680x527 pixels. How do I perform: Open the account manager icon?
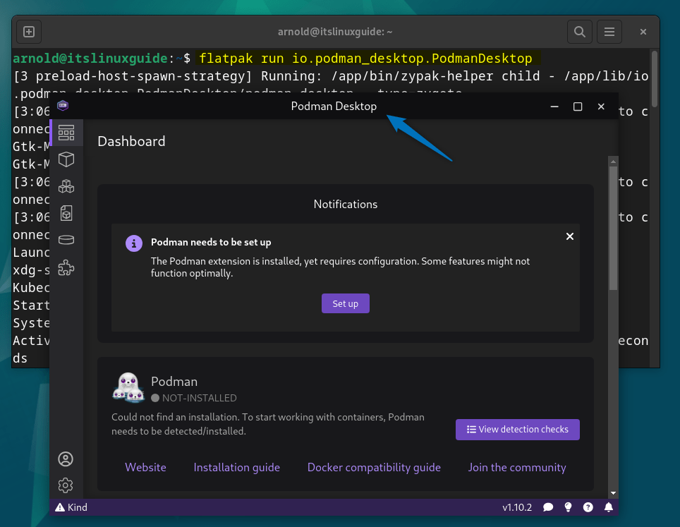coord(66,459)
